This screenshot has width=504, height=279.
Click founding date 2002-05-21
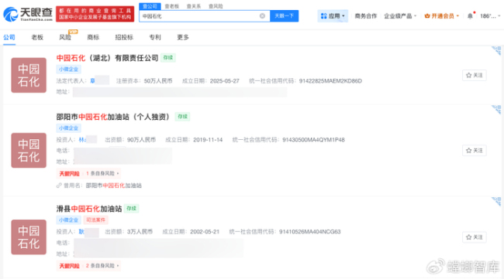click(205, 232)
